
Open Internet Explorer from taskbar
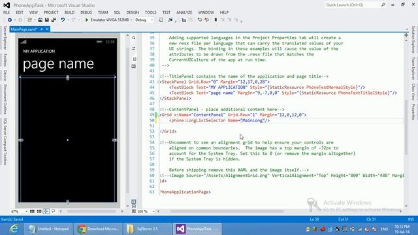pyautogui.click(x=14, y=229)
